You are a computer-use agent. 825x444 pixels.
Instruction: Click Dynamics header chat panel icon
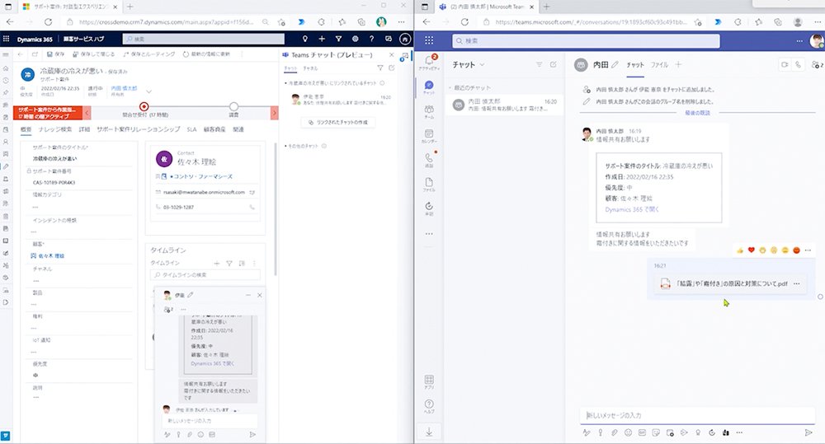[389, 39]
